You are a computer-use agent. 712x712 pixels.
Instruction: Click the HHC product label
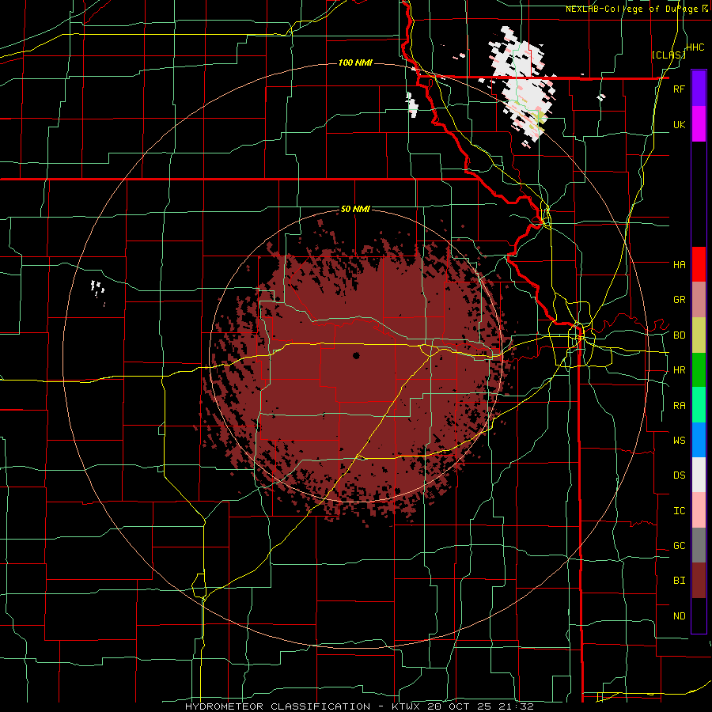(x=695, y=47)
